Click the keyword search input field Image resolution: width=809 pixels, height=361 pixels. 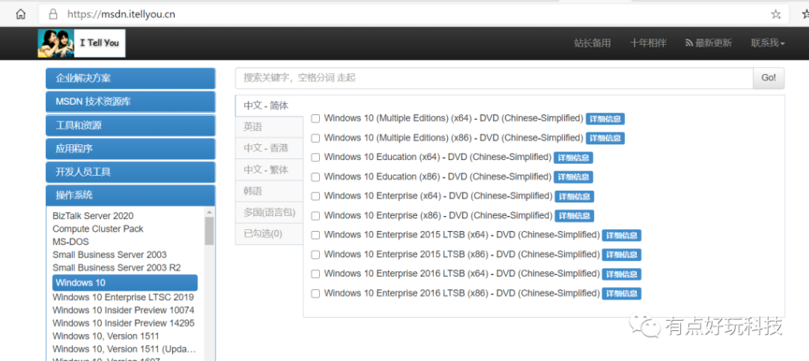click(x=495, y=78)
